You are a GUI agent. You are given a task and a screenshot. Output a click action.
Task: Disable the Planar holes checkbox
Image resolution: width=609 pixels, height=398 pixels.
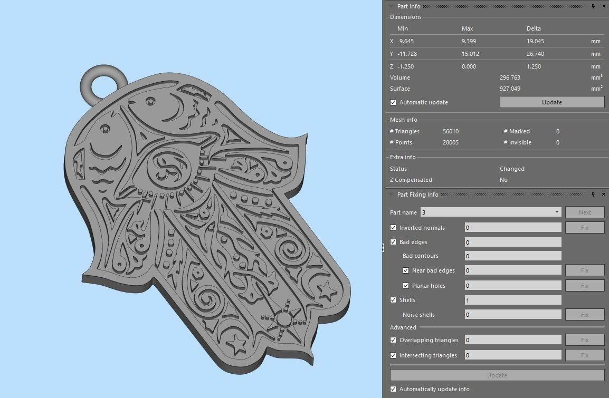tap(406, 285)
